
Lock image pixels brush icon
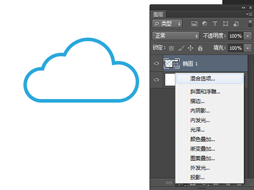click(x=181, y=48)
